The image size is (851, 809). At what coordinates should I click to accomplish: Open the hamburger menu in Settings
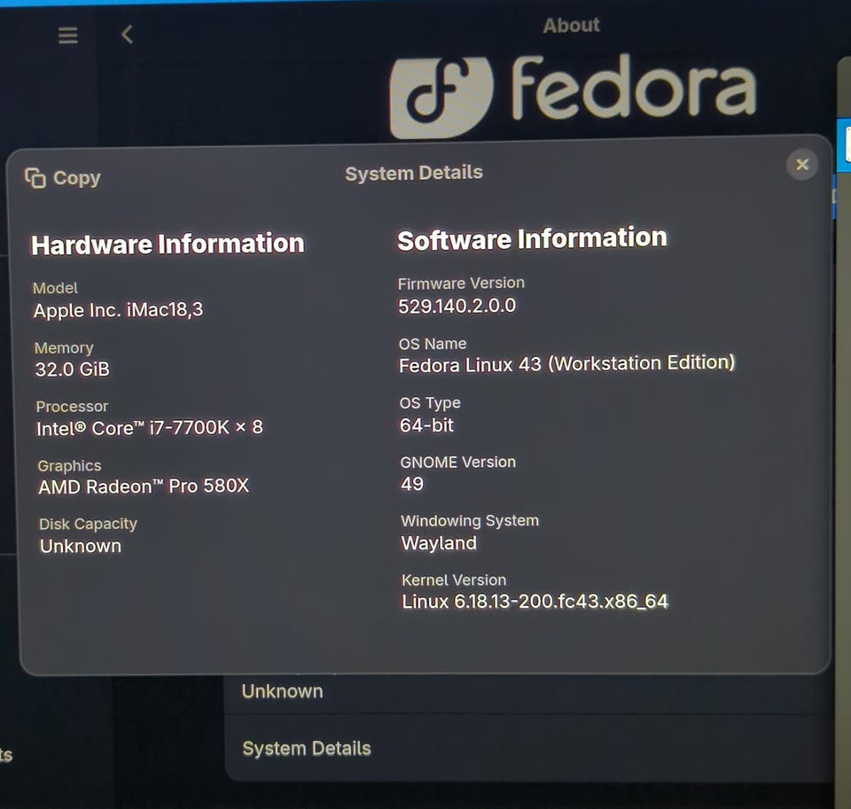tap(68, 35)
